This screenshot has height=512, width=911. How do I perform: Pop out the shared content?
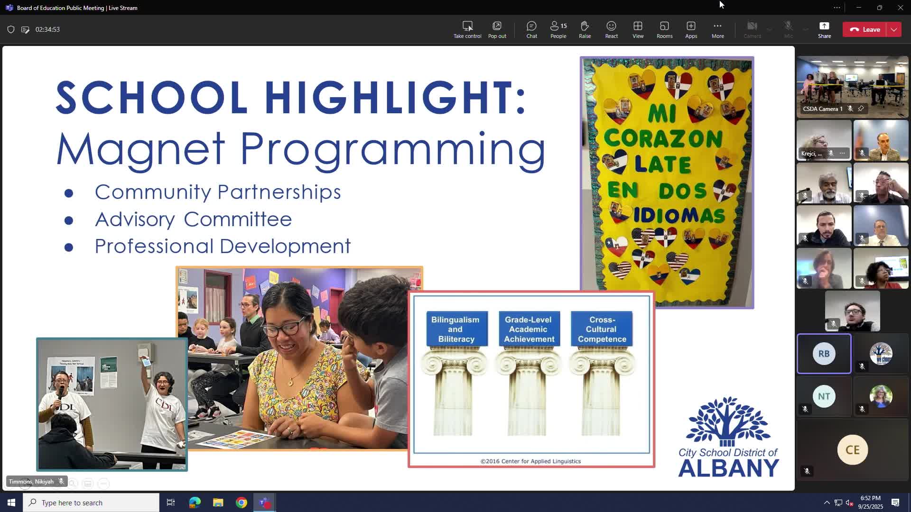click(497, 29)
